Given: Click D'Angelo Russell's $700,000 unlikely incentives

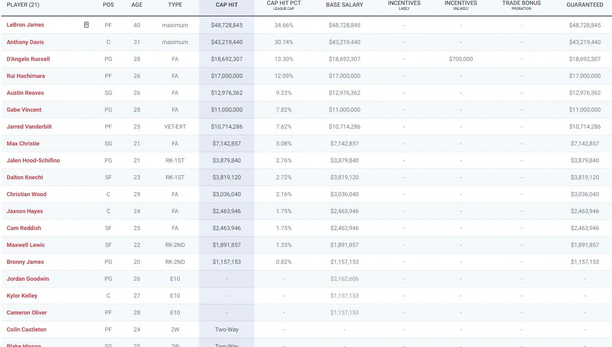Looking at the screenshot, I should [x=461, y=59].
